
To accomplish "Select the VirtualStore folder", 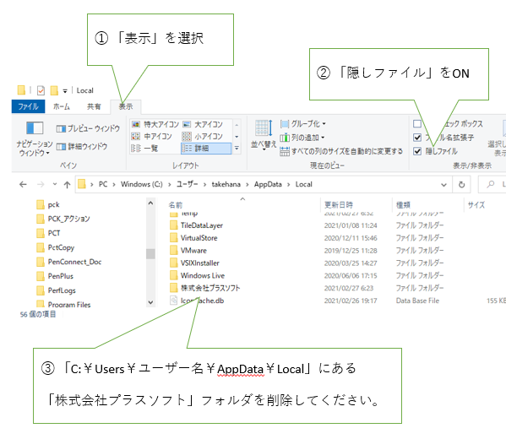I will coord(193,238).
